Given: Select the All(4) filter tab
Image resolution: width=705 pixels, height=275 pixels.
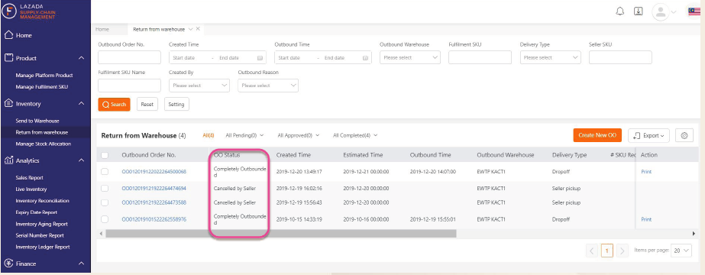Looking at the screenshot, I should pyautogui.click(x=209, y=135).
